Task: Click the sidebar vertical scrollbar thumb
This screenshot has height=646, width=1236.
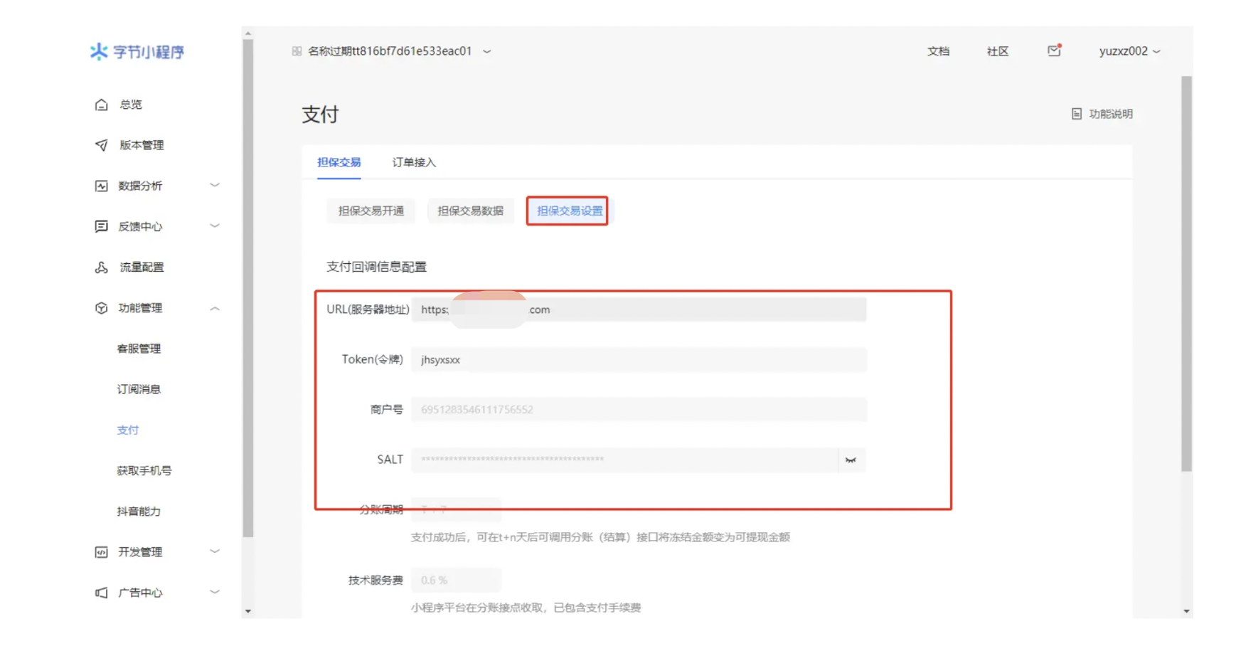Action: 247,288
